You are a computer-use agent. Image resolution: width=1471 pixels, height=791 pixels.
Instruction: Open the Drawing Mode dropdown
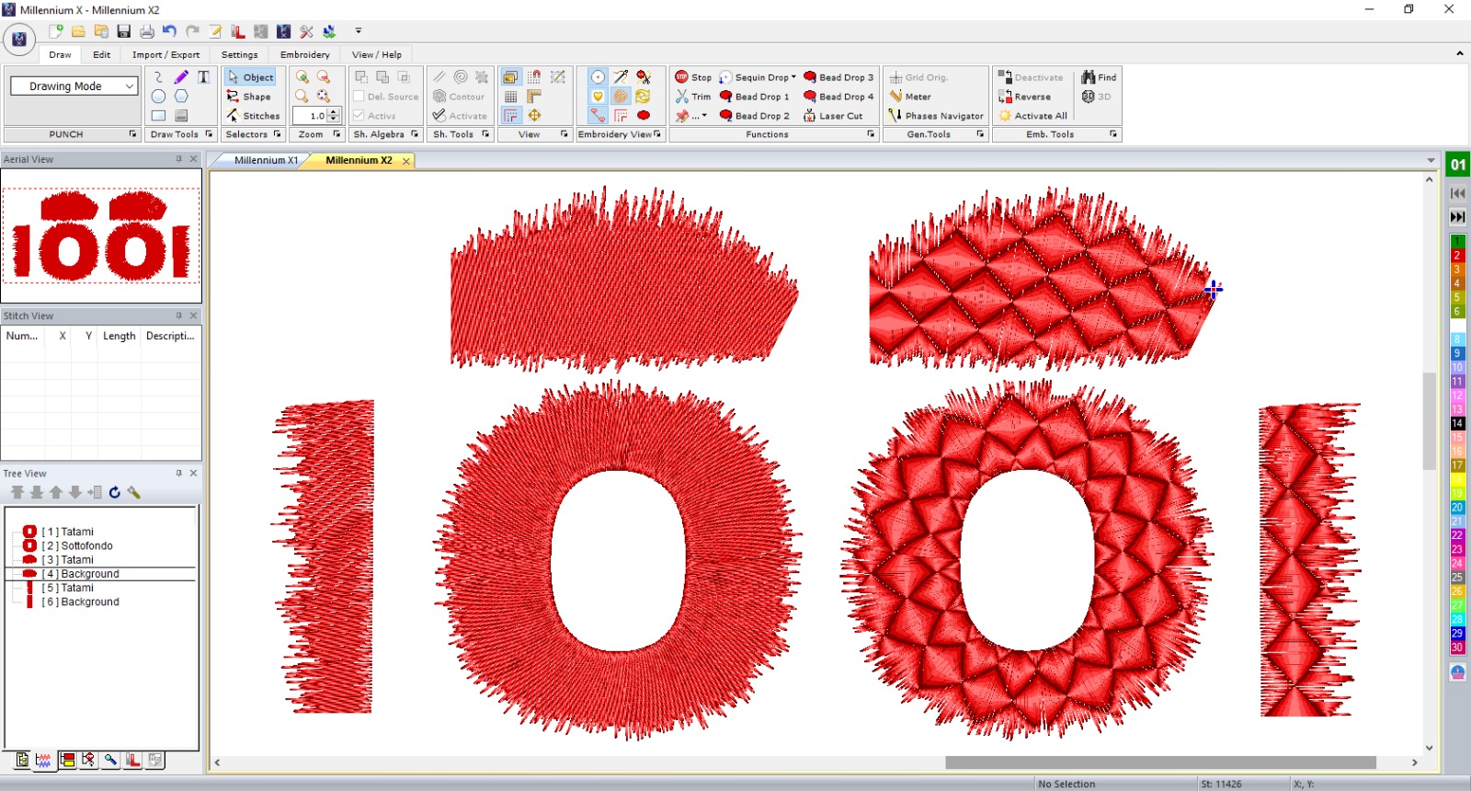click(130, 86)
